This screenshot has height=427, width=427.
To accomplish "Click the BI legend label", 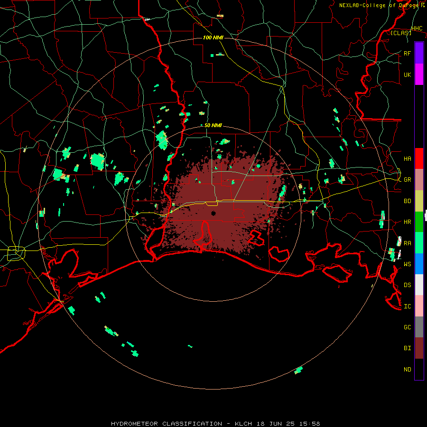I will click(408, 348).
